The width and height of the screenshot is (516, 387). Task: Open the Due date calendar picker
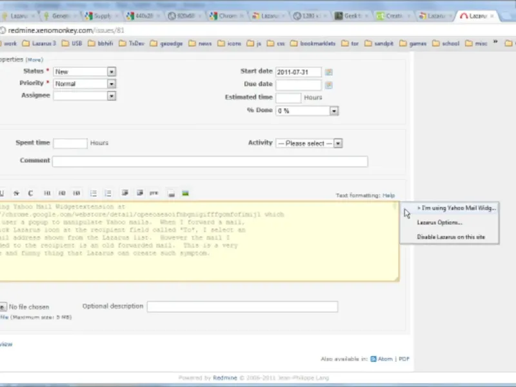click(329, 84)
